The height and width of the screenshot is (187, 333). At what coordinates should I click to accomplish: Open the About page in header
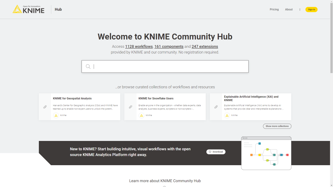coord(289,10)
